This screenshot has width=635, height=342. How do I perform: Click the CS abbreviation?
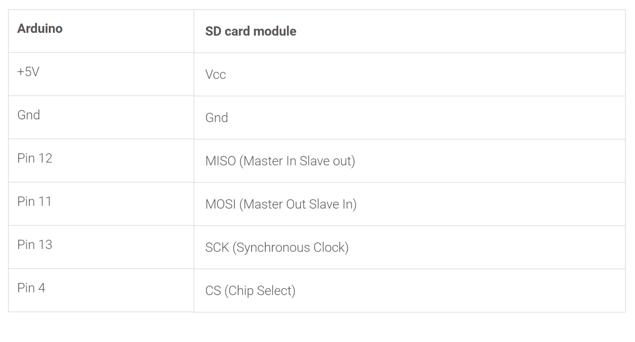click(213, 291)
